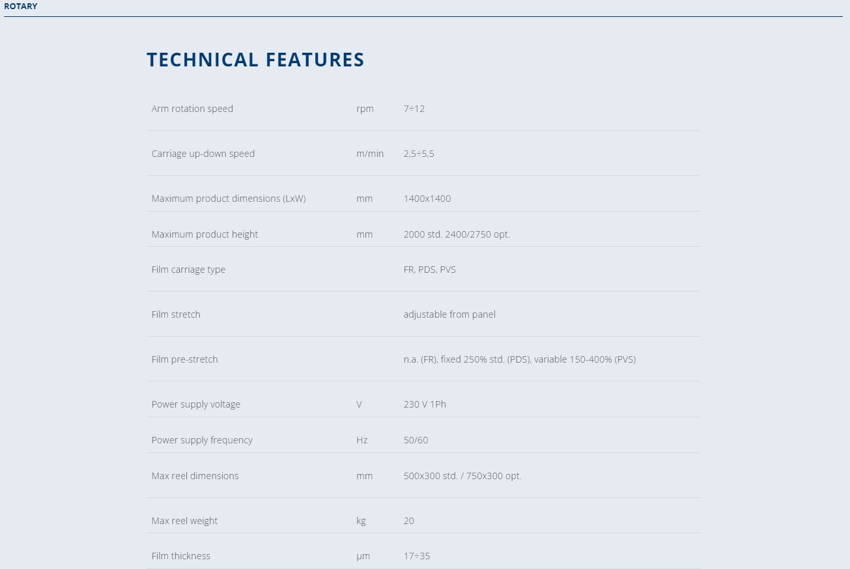Select the 1400x1400 dimension value
Screen dimensions: 850x569
pyautogui.click(x=427, y=199)
